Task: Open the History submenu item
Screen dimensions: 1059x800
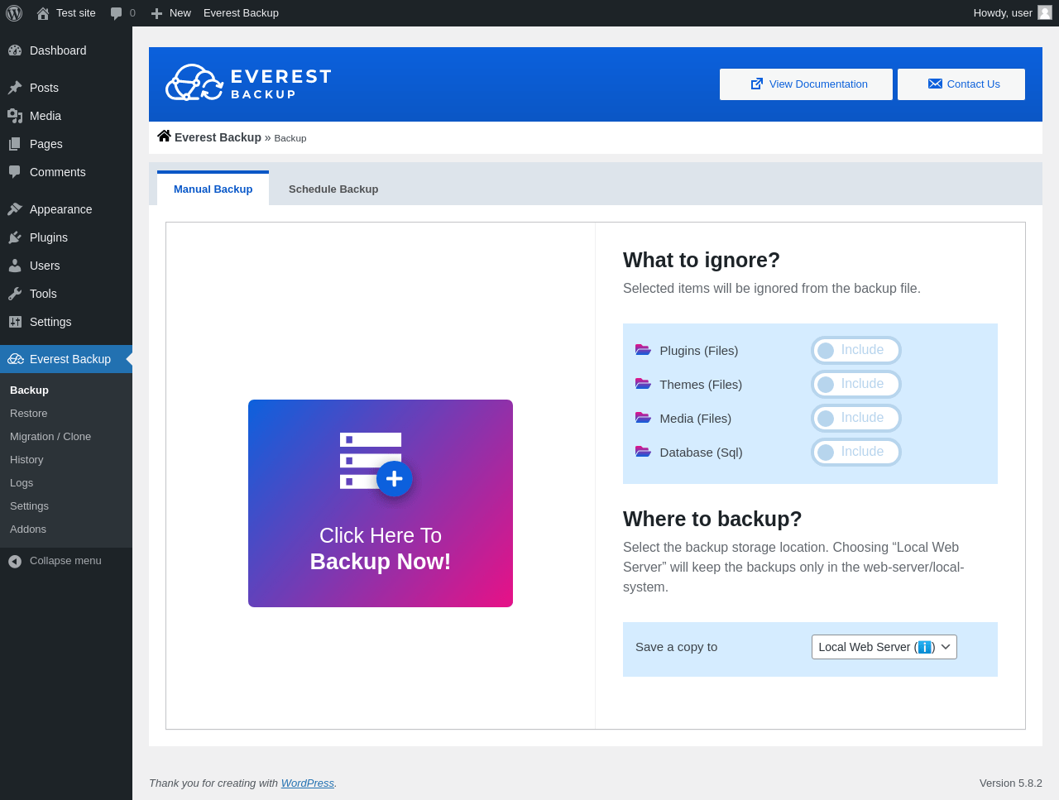Action: point(66,460)
